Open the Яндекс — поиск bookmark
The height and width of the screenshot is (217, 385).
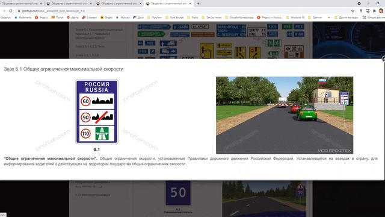270,17
